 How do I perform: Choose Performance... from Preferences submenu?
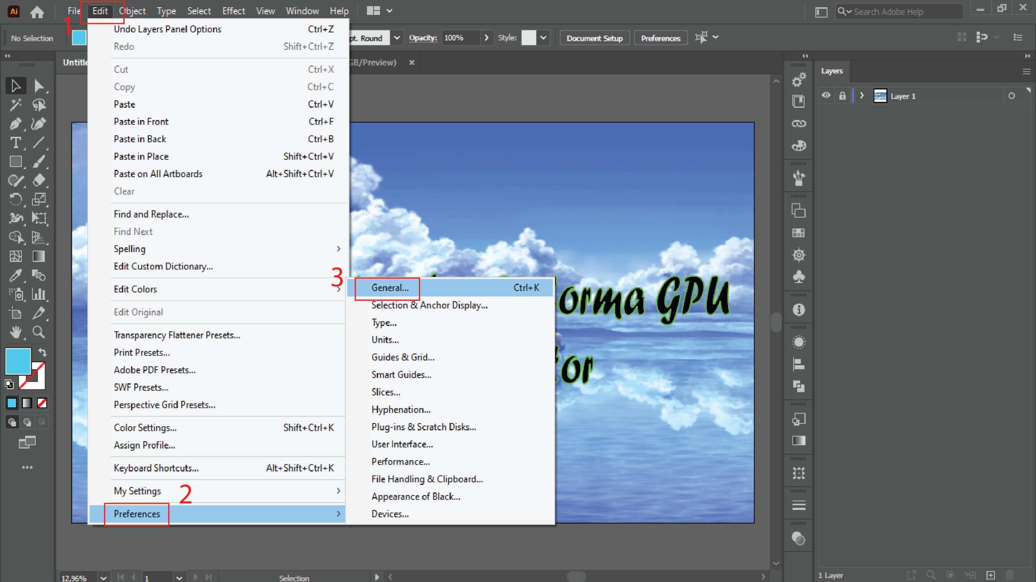click(x=400, y=461)
